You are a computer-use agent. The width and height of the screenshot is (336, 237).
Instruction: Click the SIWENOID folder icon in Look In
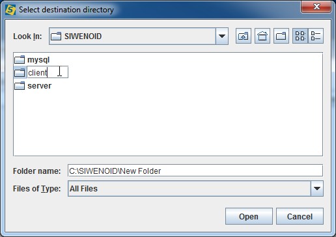[56, 36]
